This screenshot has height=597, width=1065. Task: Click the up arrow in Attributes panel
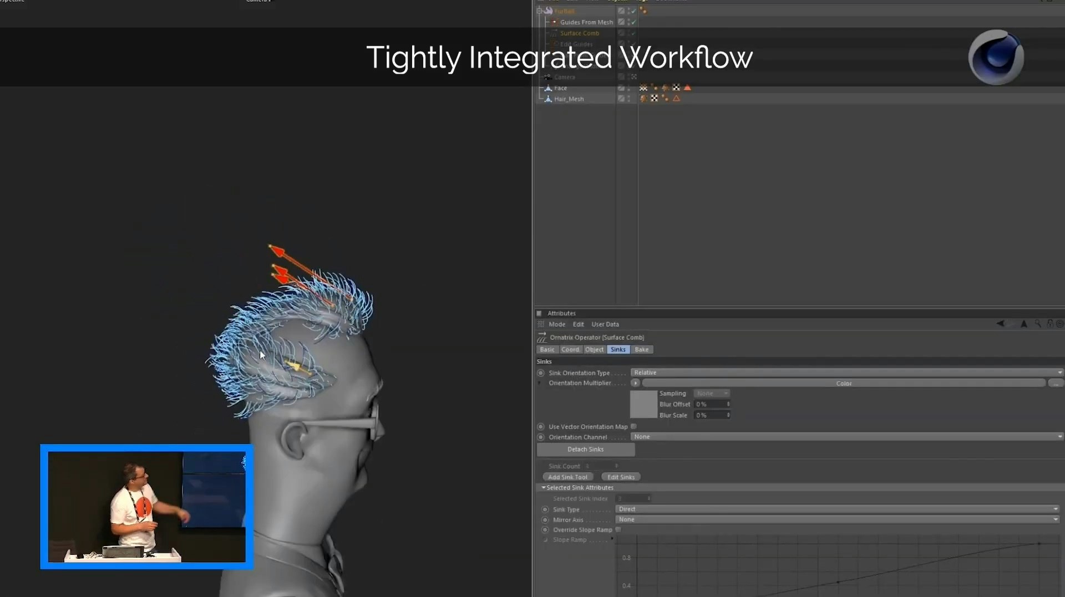[1024, 324]
